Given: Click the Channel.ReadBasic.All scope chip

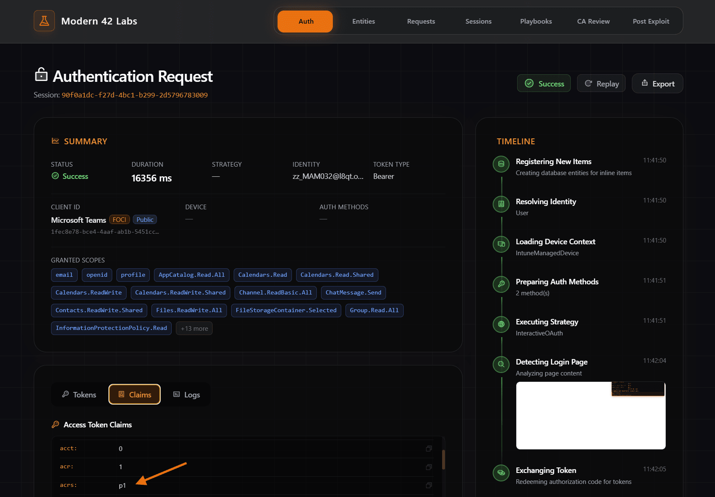Looking at the screenshot, I should coord(275,293).
